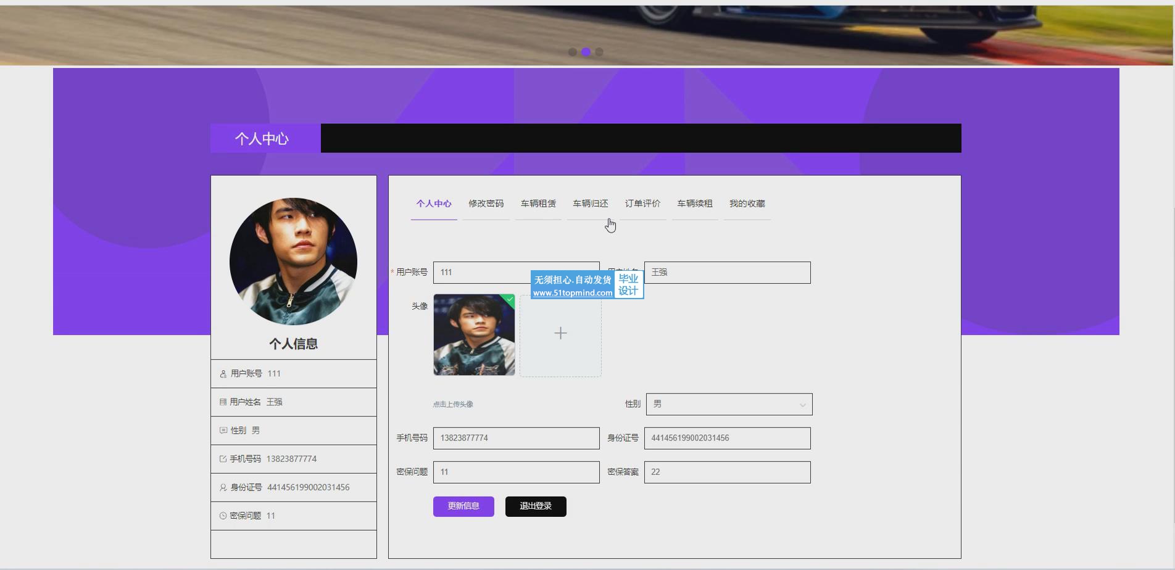Open the 个人中心 tab
1175x570 pixels.
pyautogui.click(x=434, y=204)
